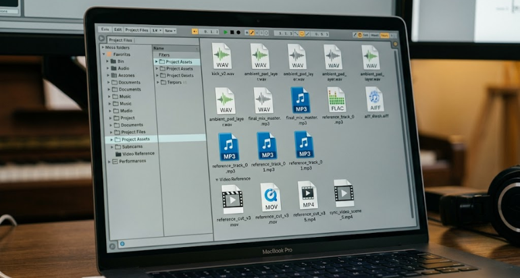Select the aiff file icon

point(375,99)
